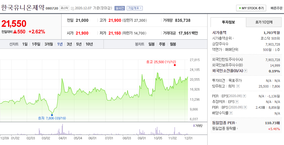
Task: Click the 저가 21,150 value
Action: (x=115, y=33)
